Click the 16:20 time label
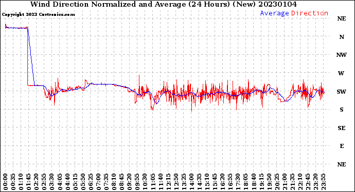The width and height of the screenshot is (355, 192). point(222,182)
